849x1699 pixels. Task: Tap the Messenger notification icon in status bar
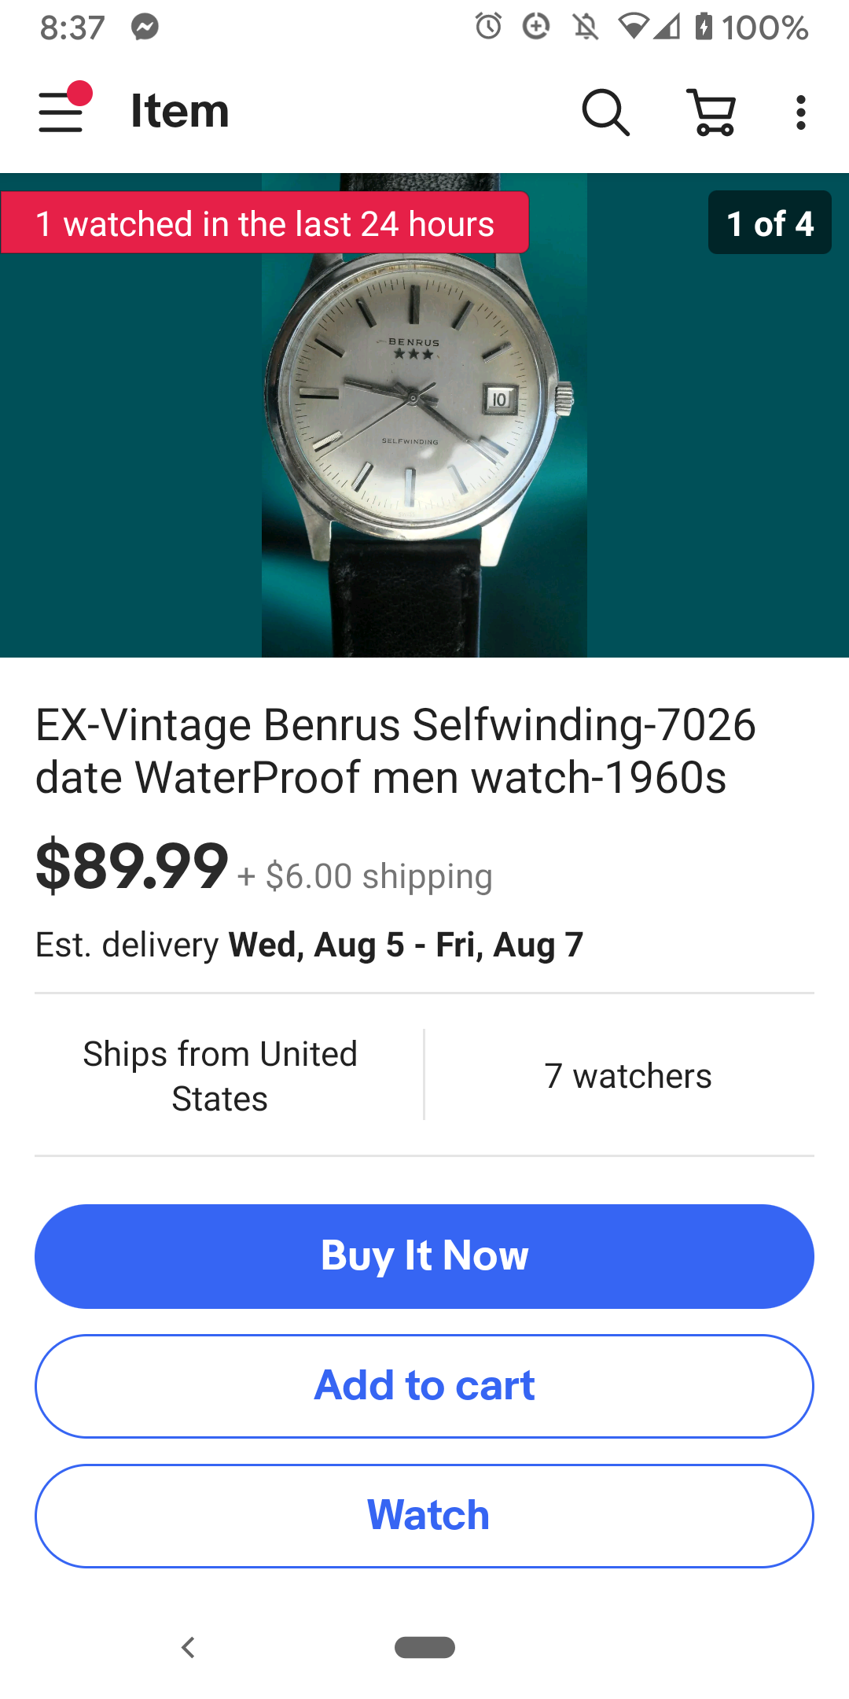pos(145,28)
